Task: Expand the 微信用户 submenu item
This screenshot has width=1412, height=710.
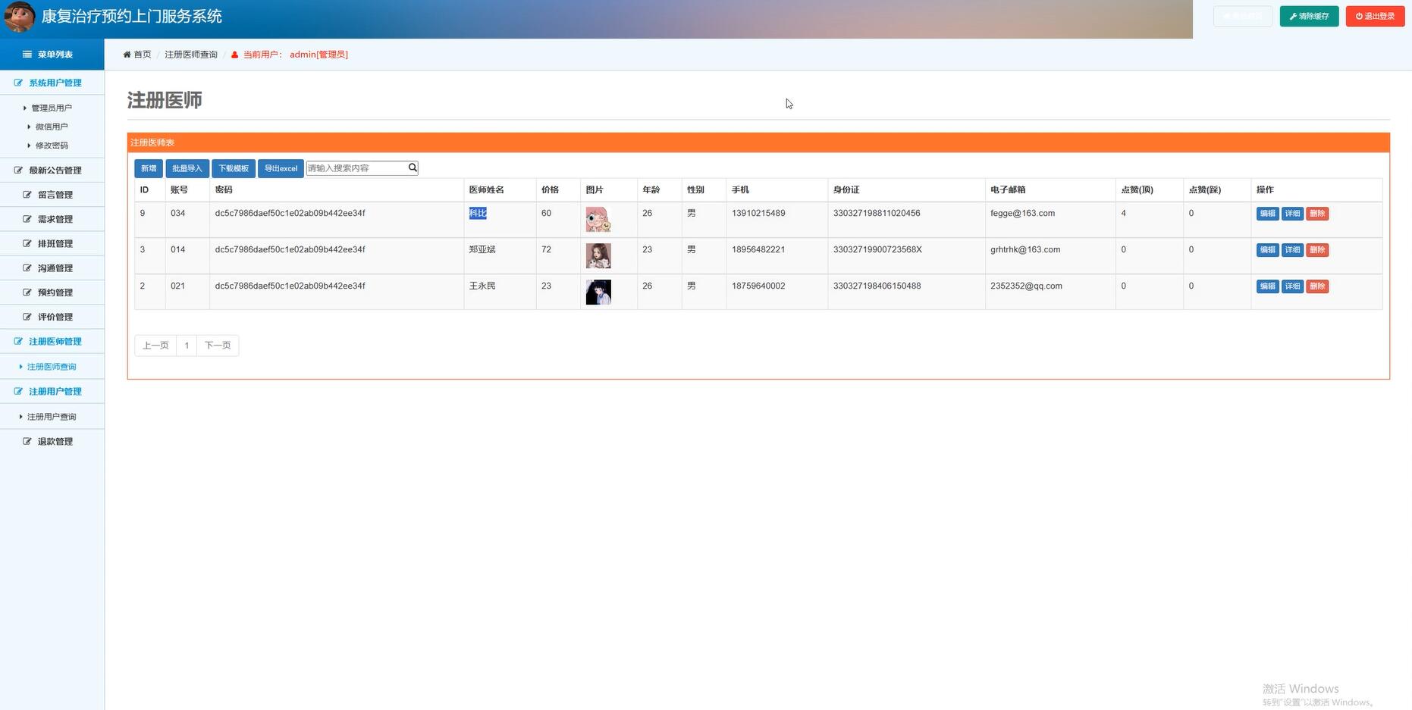Action: point(51,127)
